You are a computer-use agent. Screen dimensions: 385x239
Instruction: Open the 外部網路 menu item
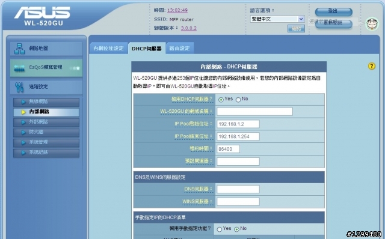click(x=46, y=122)
